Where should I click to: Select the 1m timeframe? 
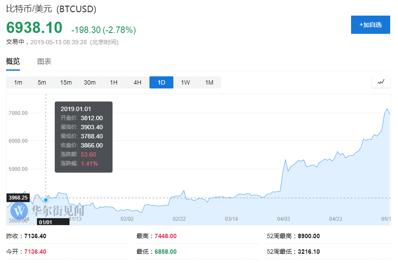click(18, 82)
